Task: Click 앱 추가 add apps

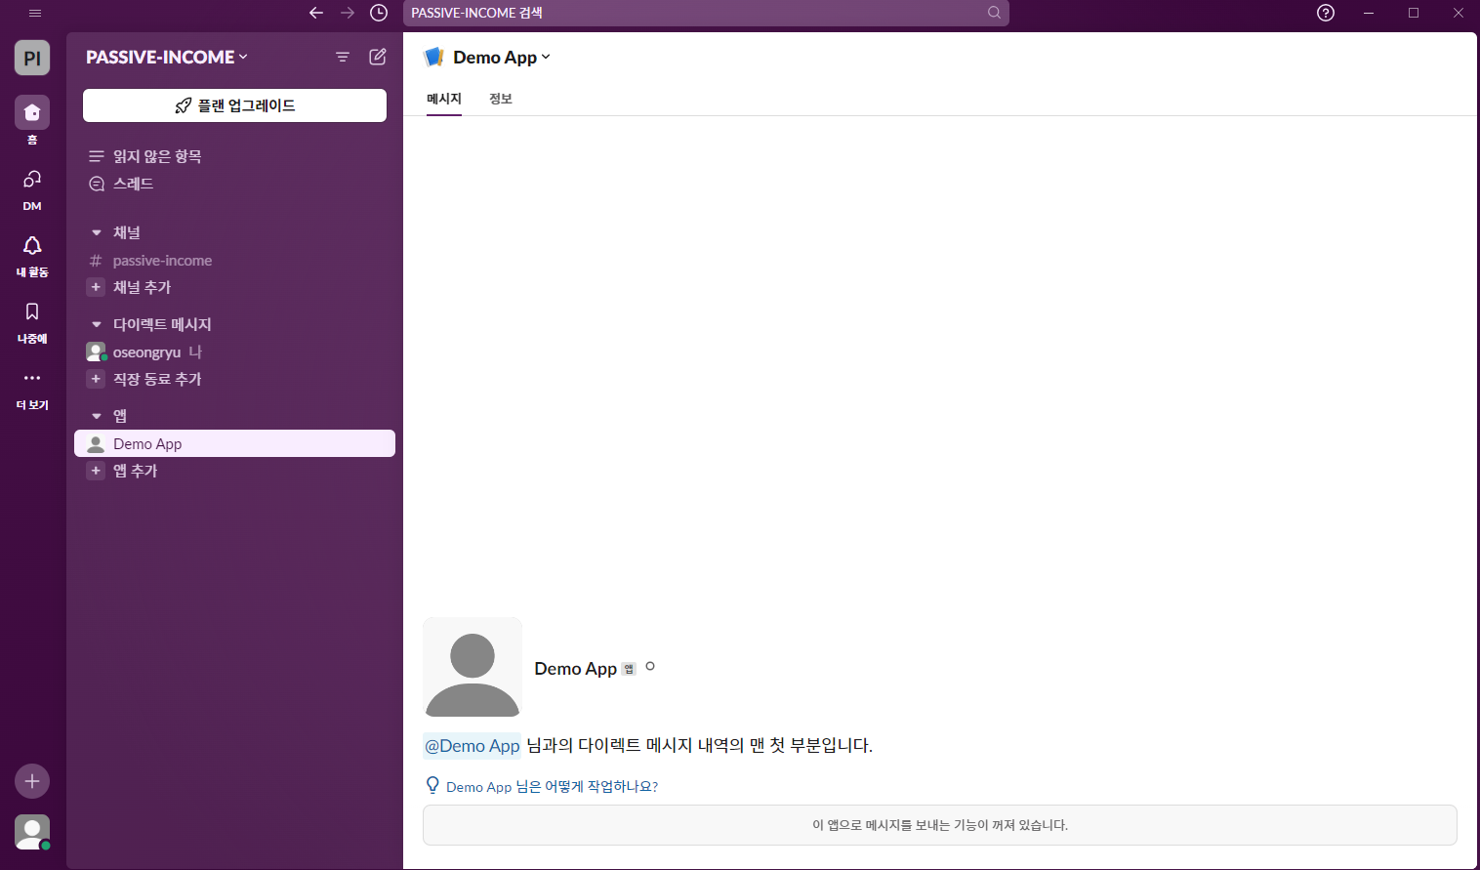Action: click(x=234, y=471)
